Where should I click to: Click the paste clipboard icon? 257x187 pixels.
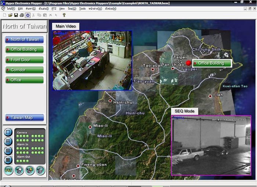coord(45,15)
